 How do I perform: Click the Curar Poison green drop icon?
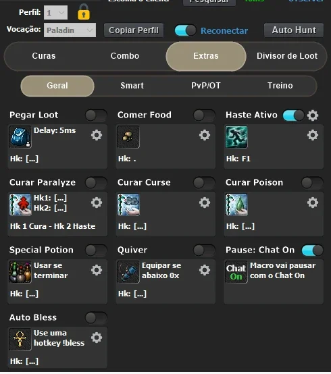tap(236, 205)
